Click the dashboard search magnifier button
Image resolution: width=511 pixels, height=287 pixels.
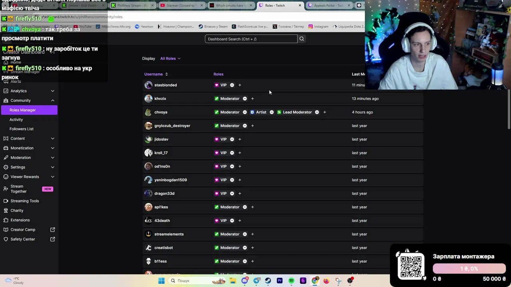(x=302, y=39)
